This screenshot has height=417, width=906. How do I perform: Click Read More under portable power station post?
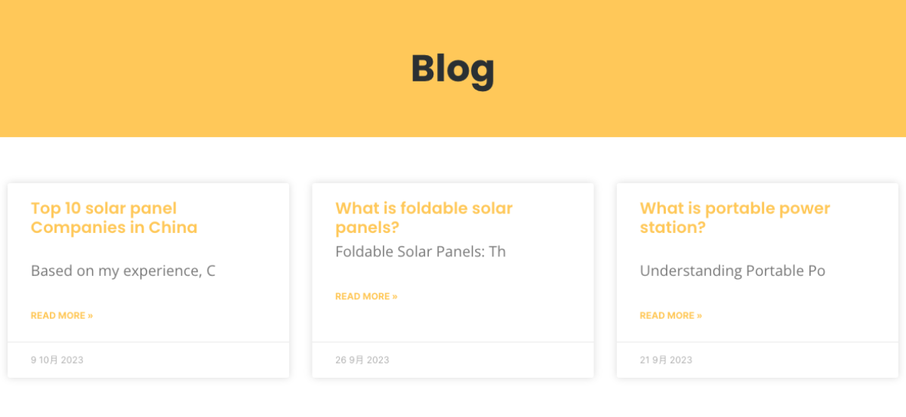tap(670, 315)
